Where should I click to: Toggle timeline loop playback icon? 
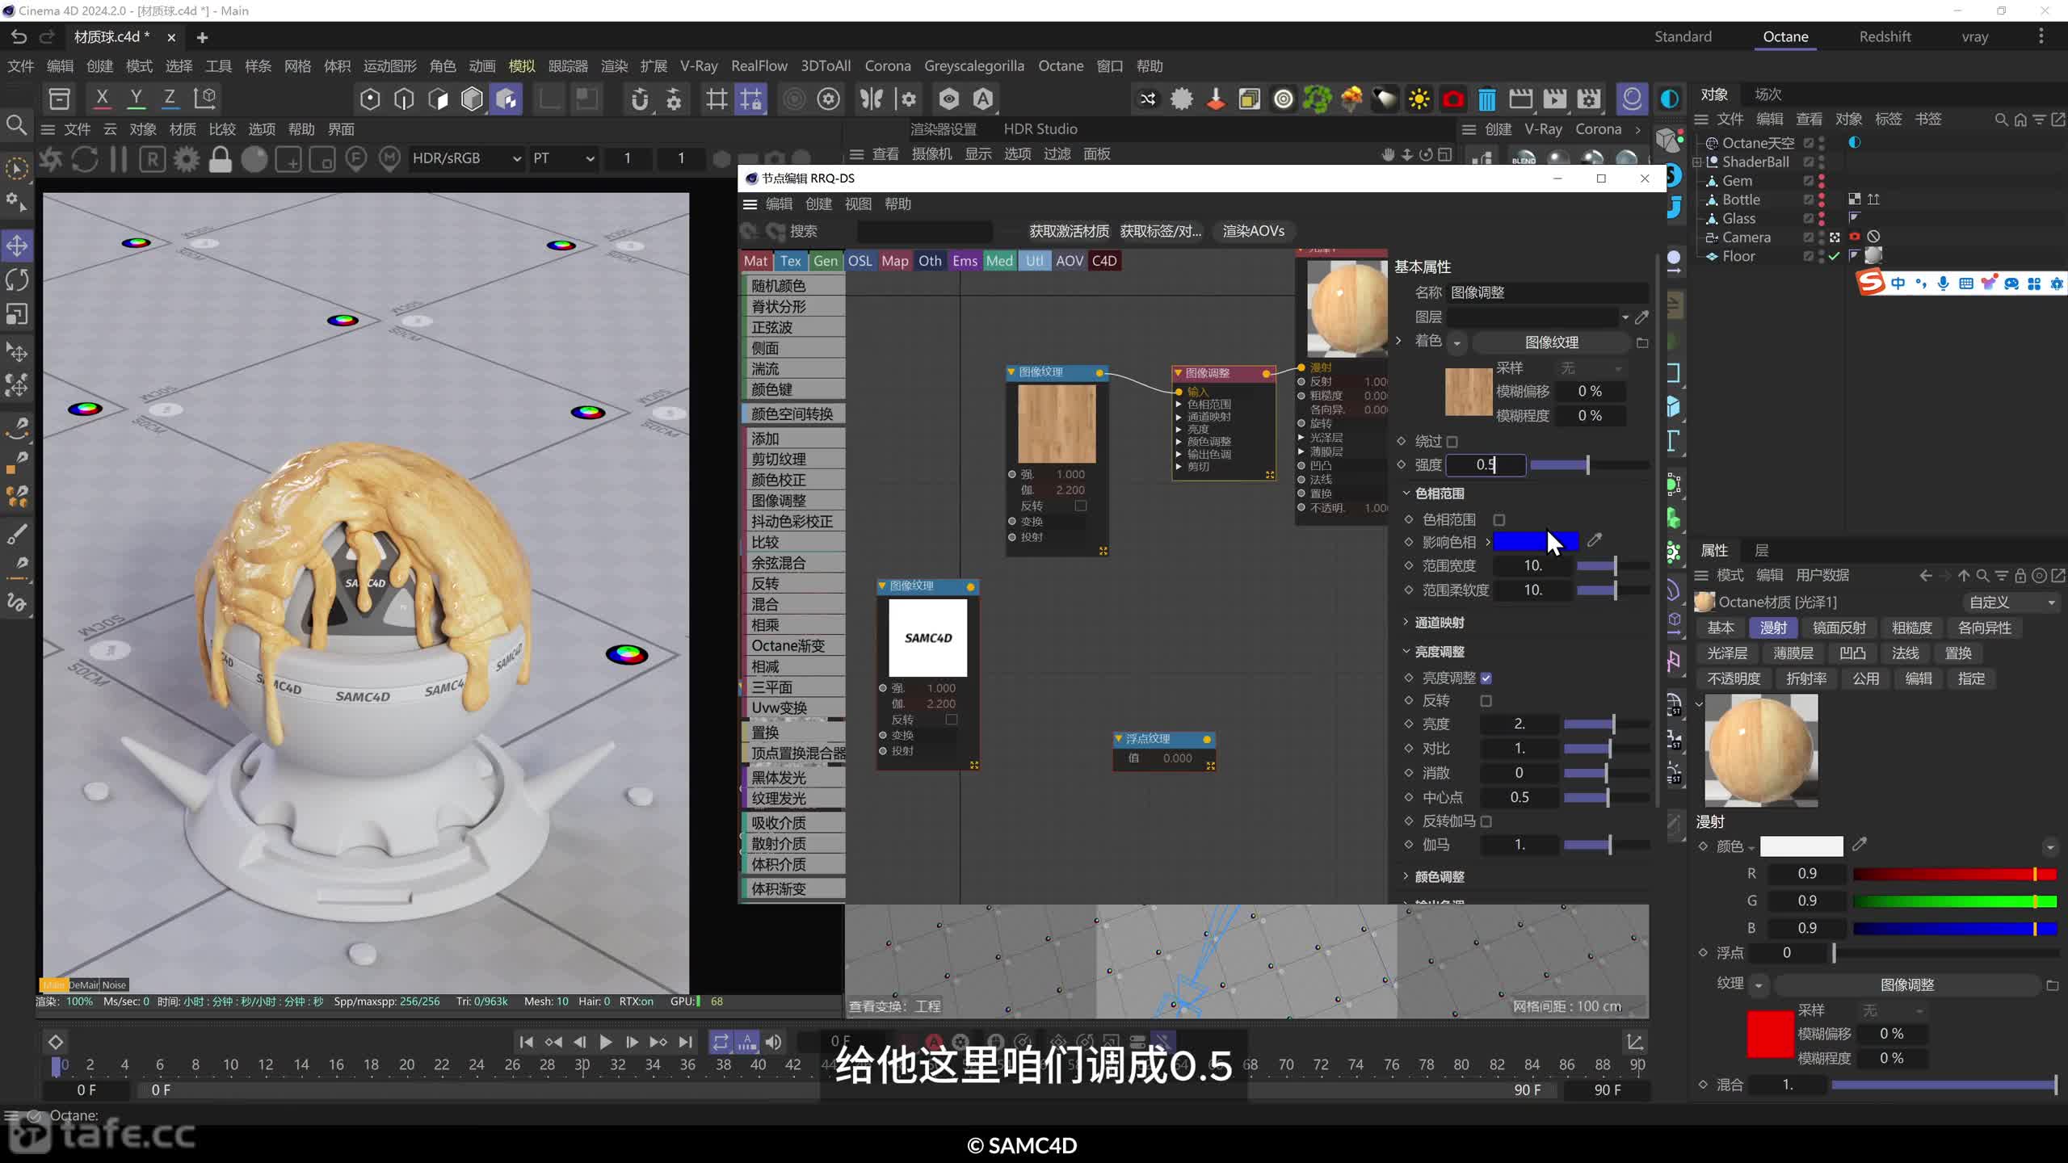coord(720,1042)
